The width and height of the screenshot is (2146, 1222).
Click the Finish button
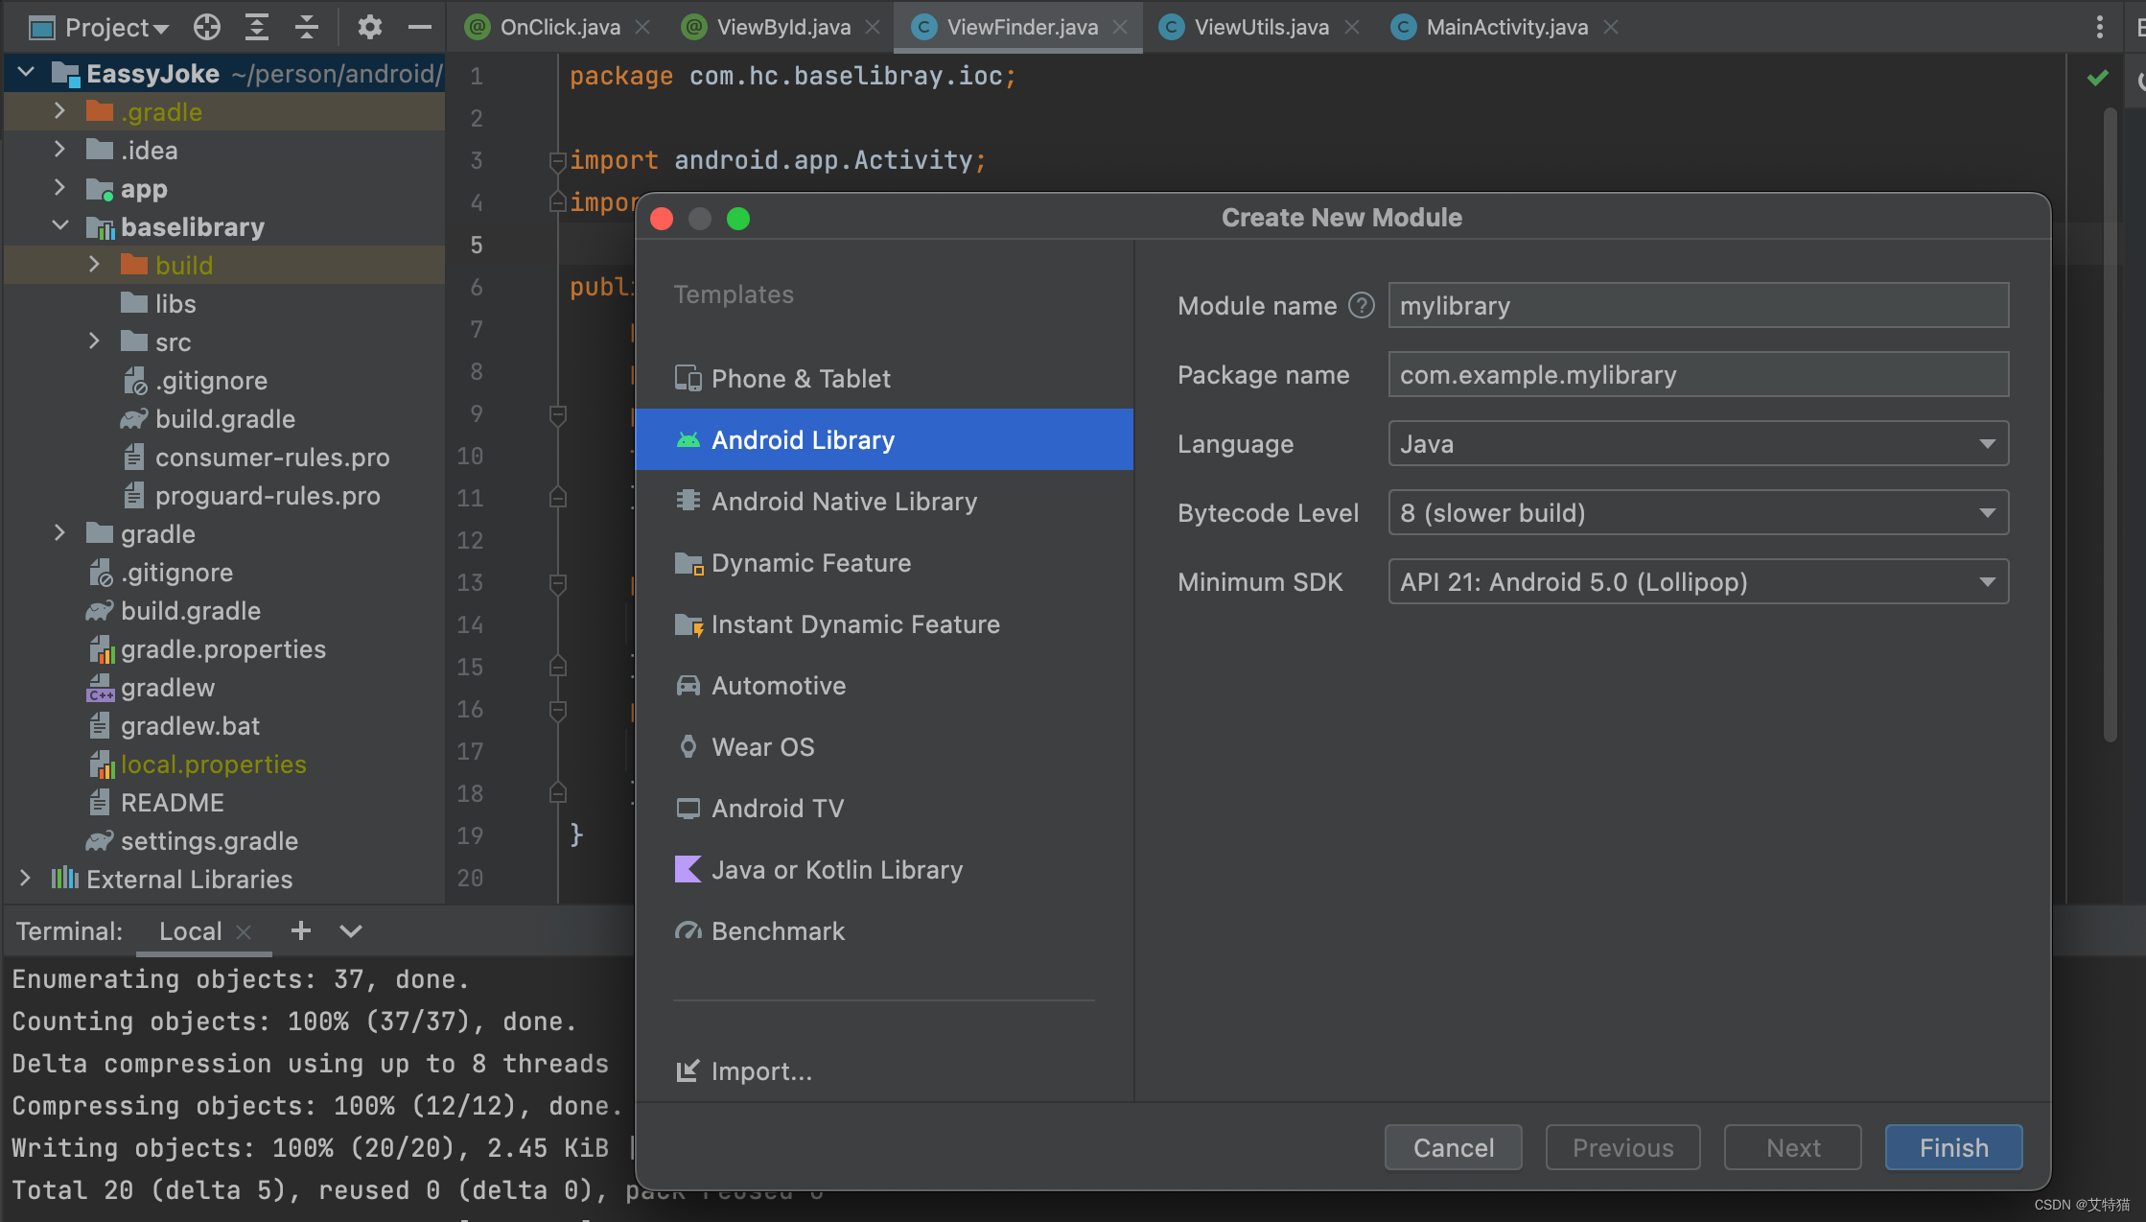click(1953, 1147)
